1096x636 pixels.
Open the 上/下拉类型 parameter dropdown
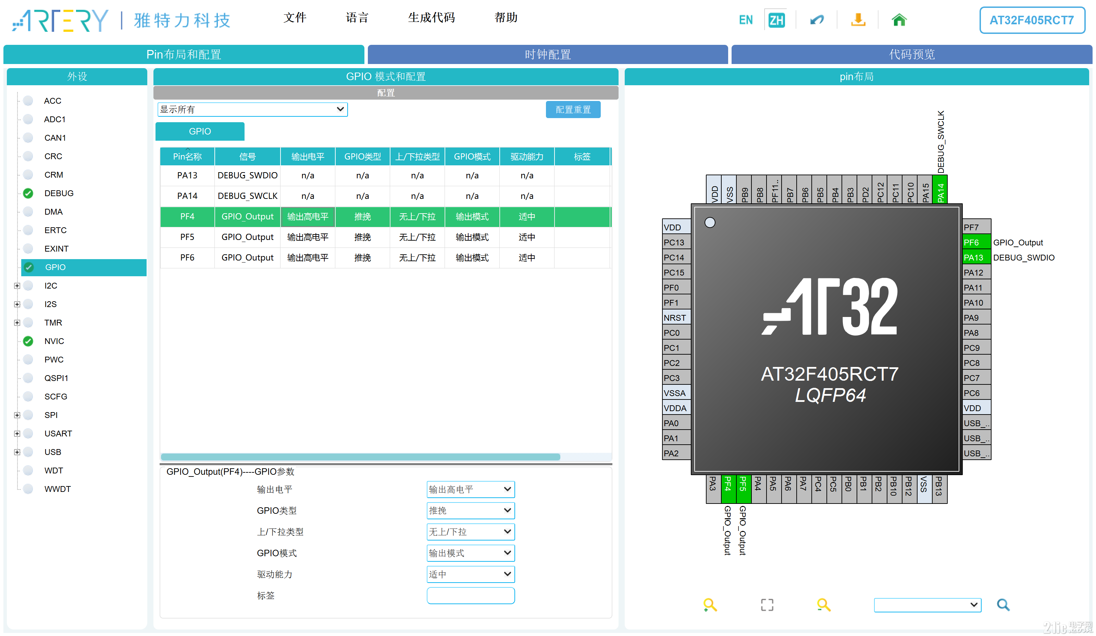pyautogui.click(x=471, y=532)
